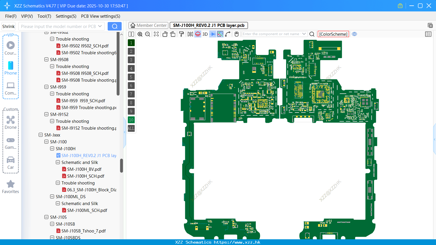Viewport: 436px width, 245px height.
Task: Click the zoom-to-fit refresh icon
Action: 156,34
